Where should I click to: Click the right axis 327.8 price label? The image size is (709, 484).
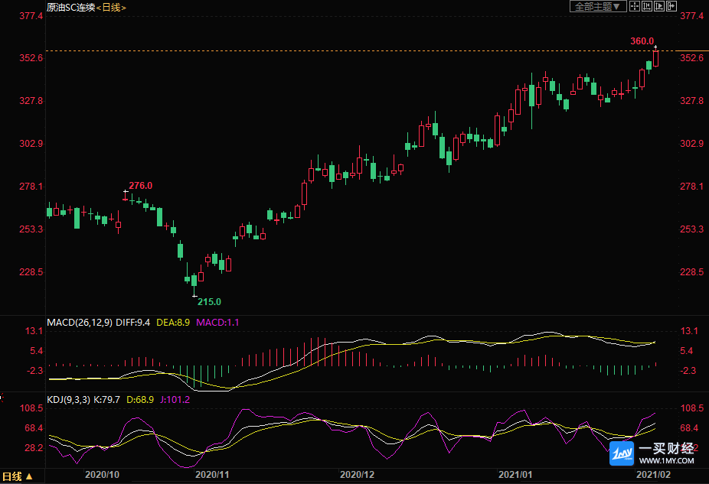pos(692,101)
